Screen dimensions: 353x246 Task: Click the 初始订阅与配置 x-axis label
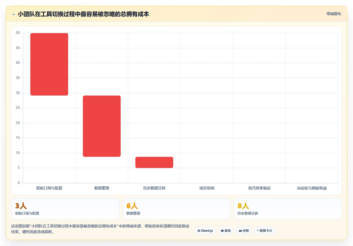pos(49,188)
